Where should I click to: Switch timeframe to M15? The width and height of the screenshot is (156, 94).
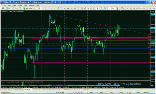coord(134,8)
